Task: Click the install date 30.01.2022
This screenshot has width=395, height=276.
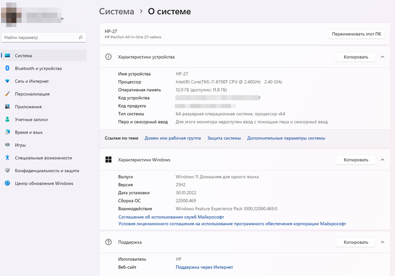Action: 186,192
